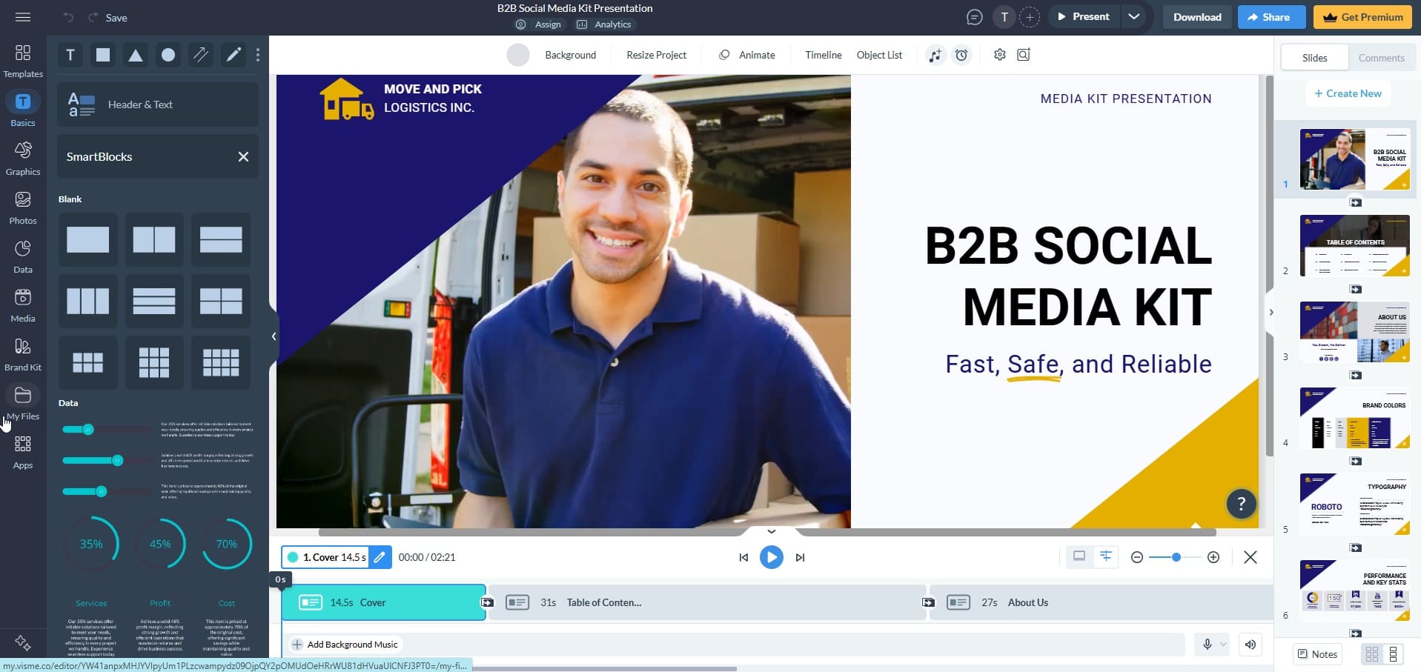Open the Apps sidebar panel
The image size is (1421, 672).
click(x=23, y=452)
